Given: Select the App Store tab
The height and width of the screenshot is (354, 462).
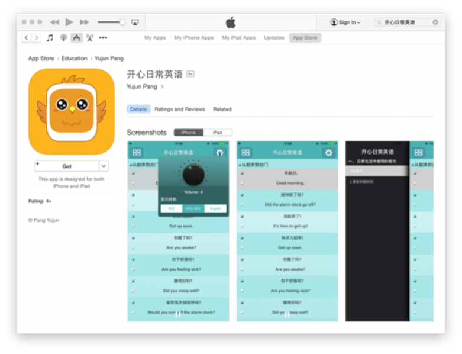Looking at the screenshot, I should click(305, 38).
